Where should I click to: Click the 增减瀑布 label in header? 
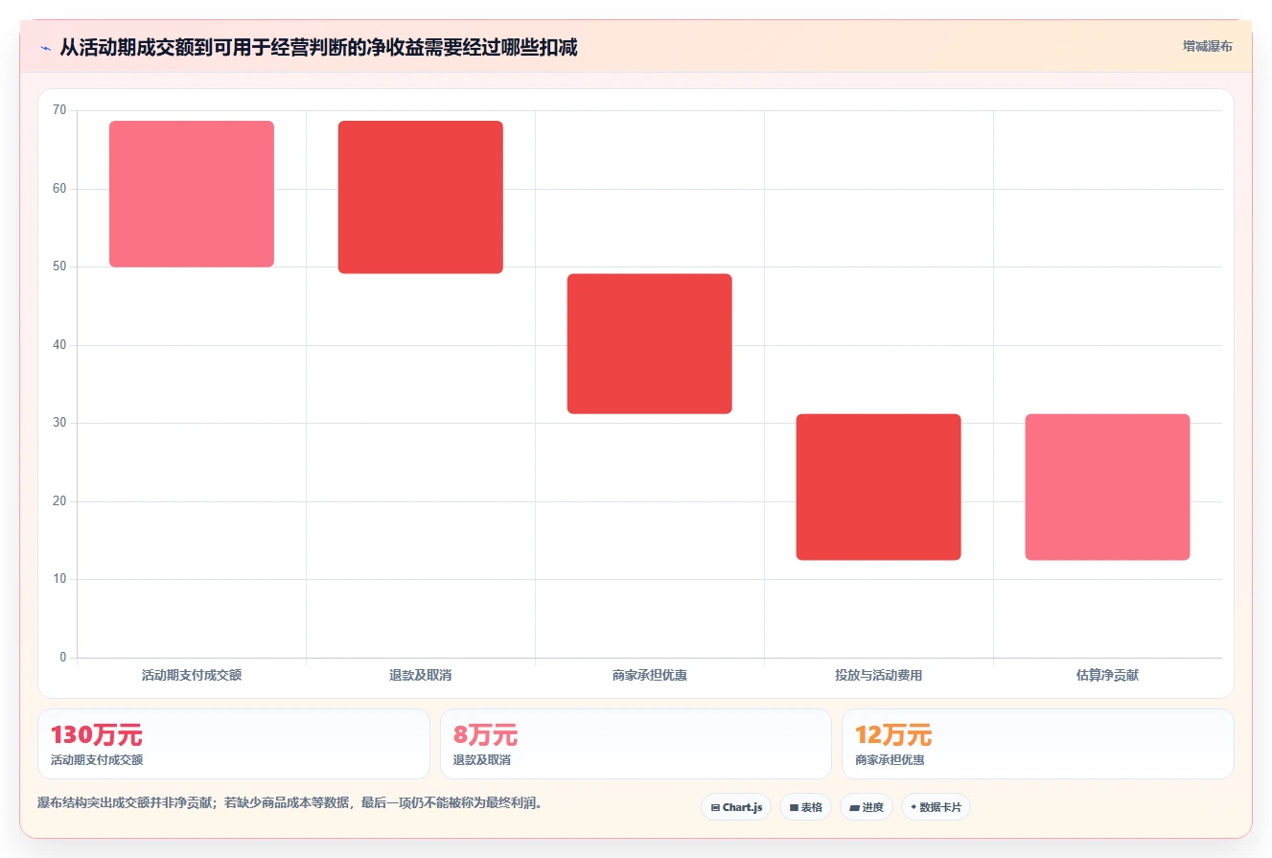(x=1207, y=46)
